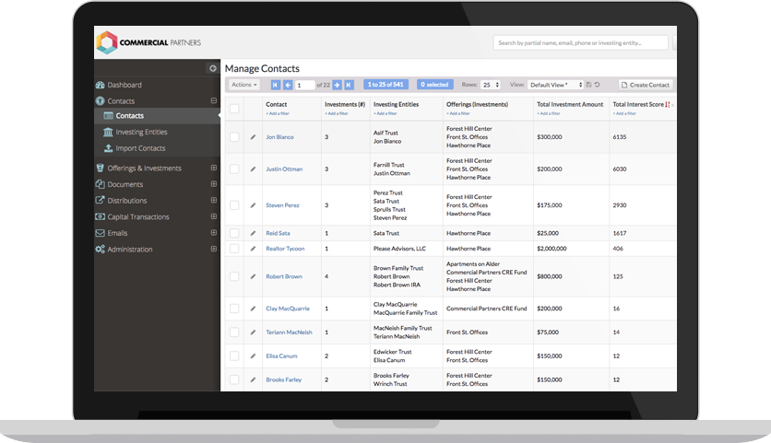Click the Distributions sidebar icon
This screenshot has height=443, width=771.
(101, 201)
